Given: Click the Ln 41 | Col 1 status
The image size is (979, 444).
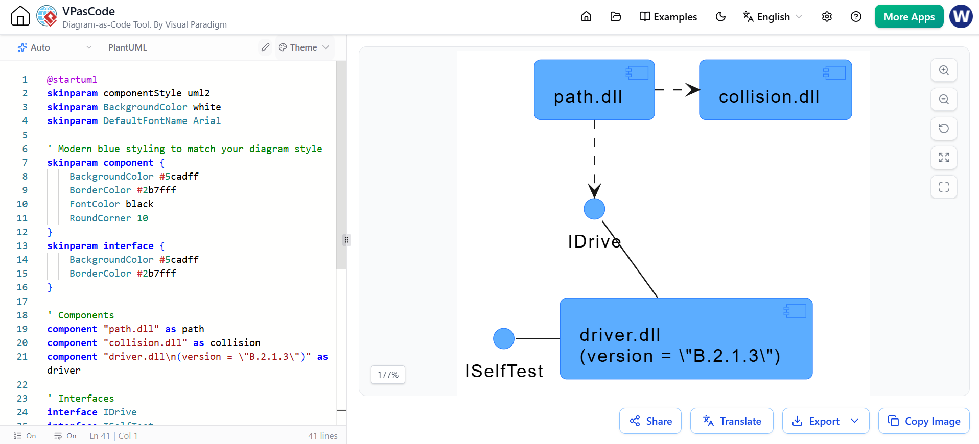Looking at the screenshot, I should pyautogui.click(x=113, y=436).
